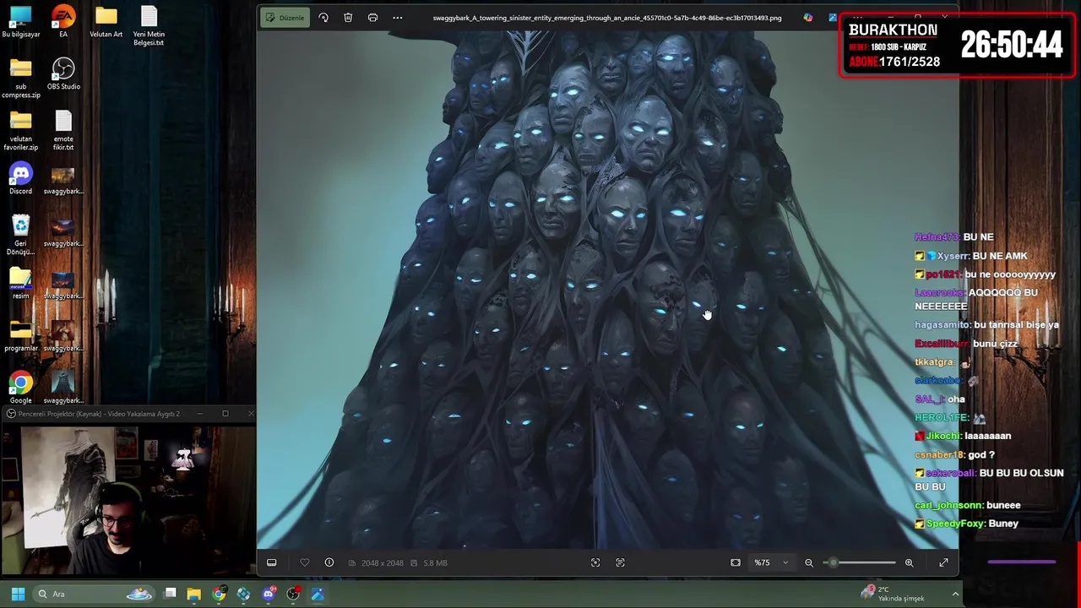This screenshot has width=1081, height=608.
Task: Zoom in with the plus magnifier
Action: 909,562
